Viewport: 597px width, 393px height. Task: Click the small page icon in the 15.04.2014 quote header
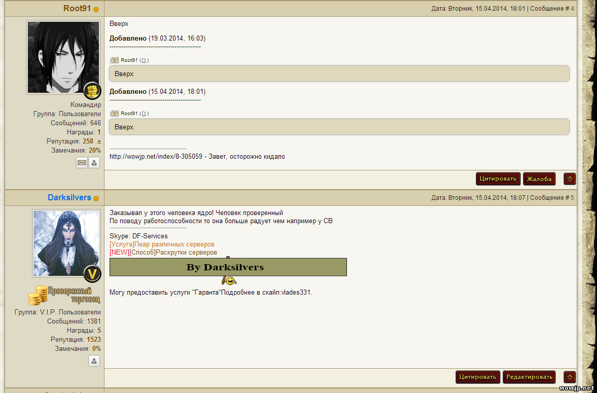pos(144,114)
